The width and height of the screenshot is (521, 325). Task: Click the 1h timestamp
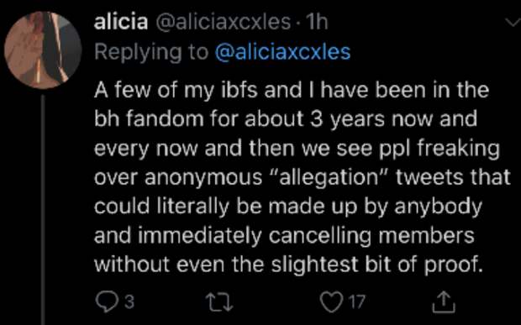317,22
